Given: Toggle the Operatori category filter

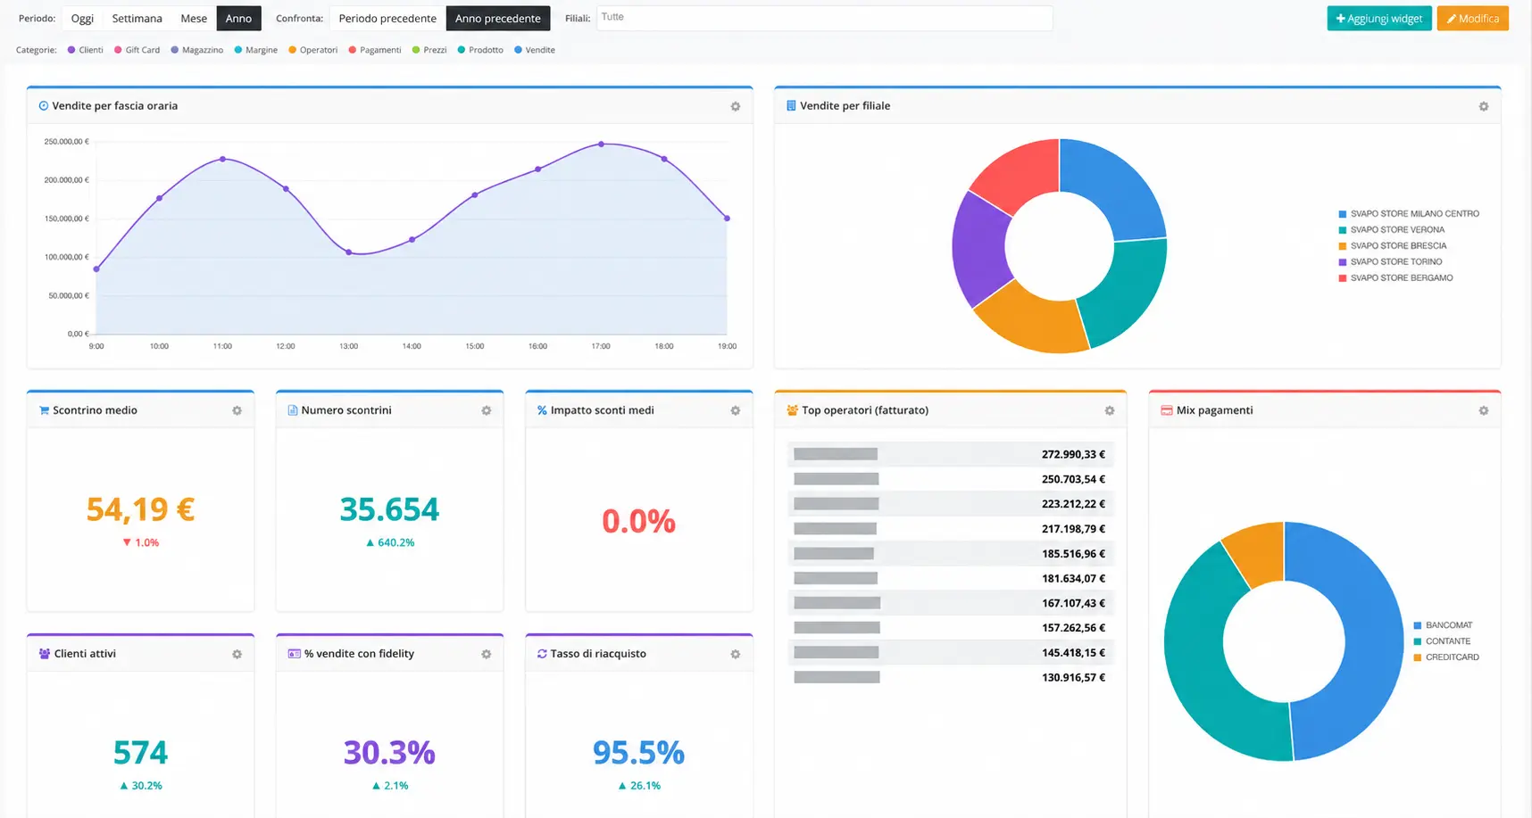Looking at the screenshot, I should tap(312, 50).
